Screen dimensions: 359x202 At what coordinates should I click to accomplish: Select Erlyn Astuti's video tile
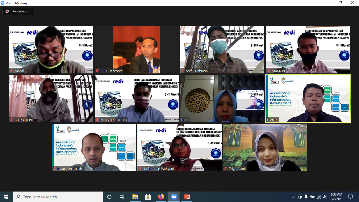point(265,147)
